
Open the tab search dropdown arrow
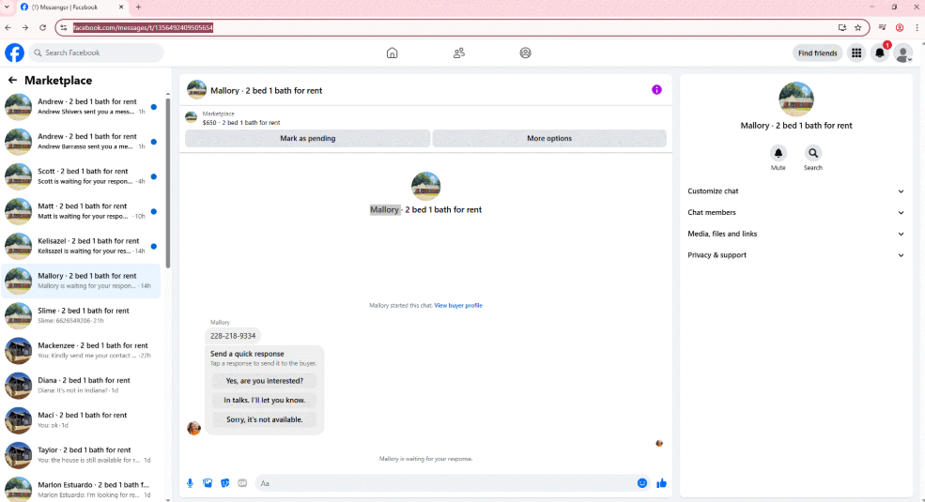coord(7,8)
